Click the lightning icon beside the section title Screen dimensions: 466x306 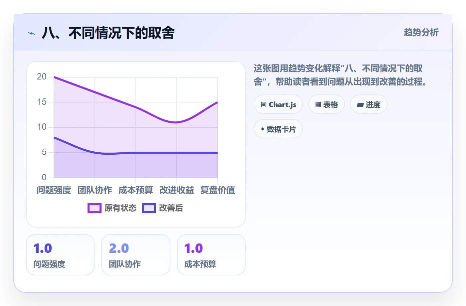32,33
